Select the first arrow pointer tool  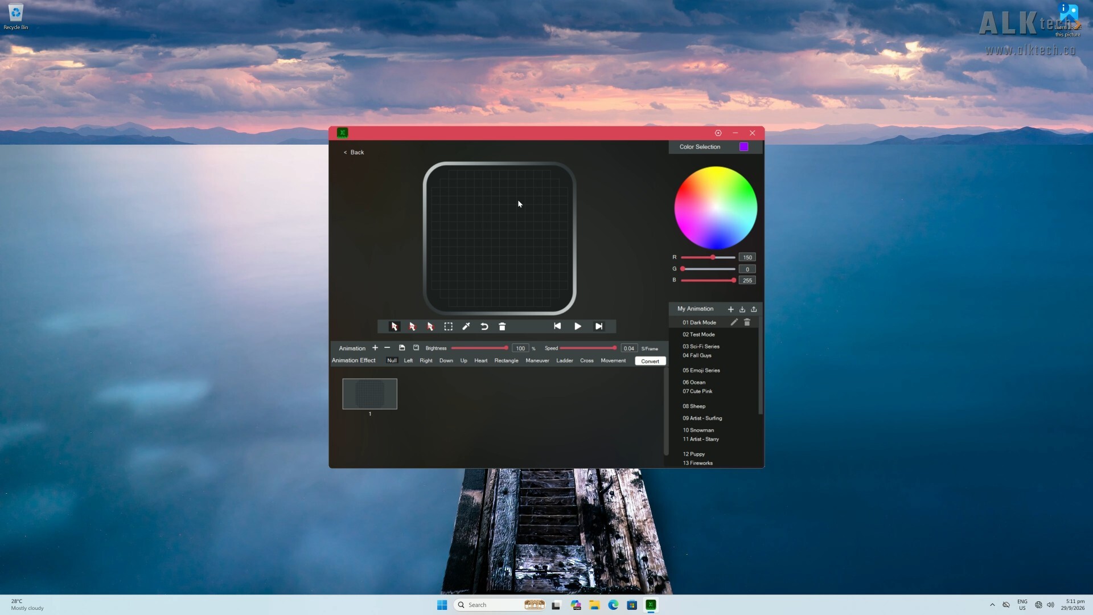(394, 326)
